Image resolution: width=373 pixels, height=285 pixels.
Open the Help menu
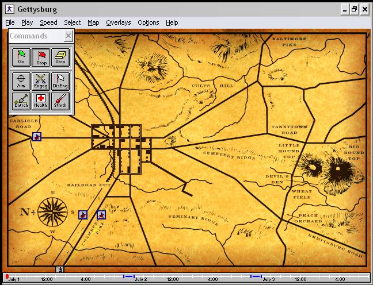pyautogui.click(x=172, y=22)
